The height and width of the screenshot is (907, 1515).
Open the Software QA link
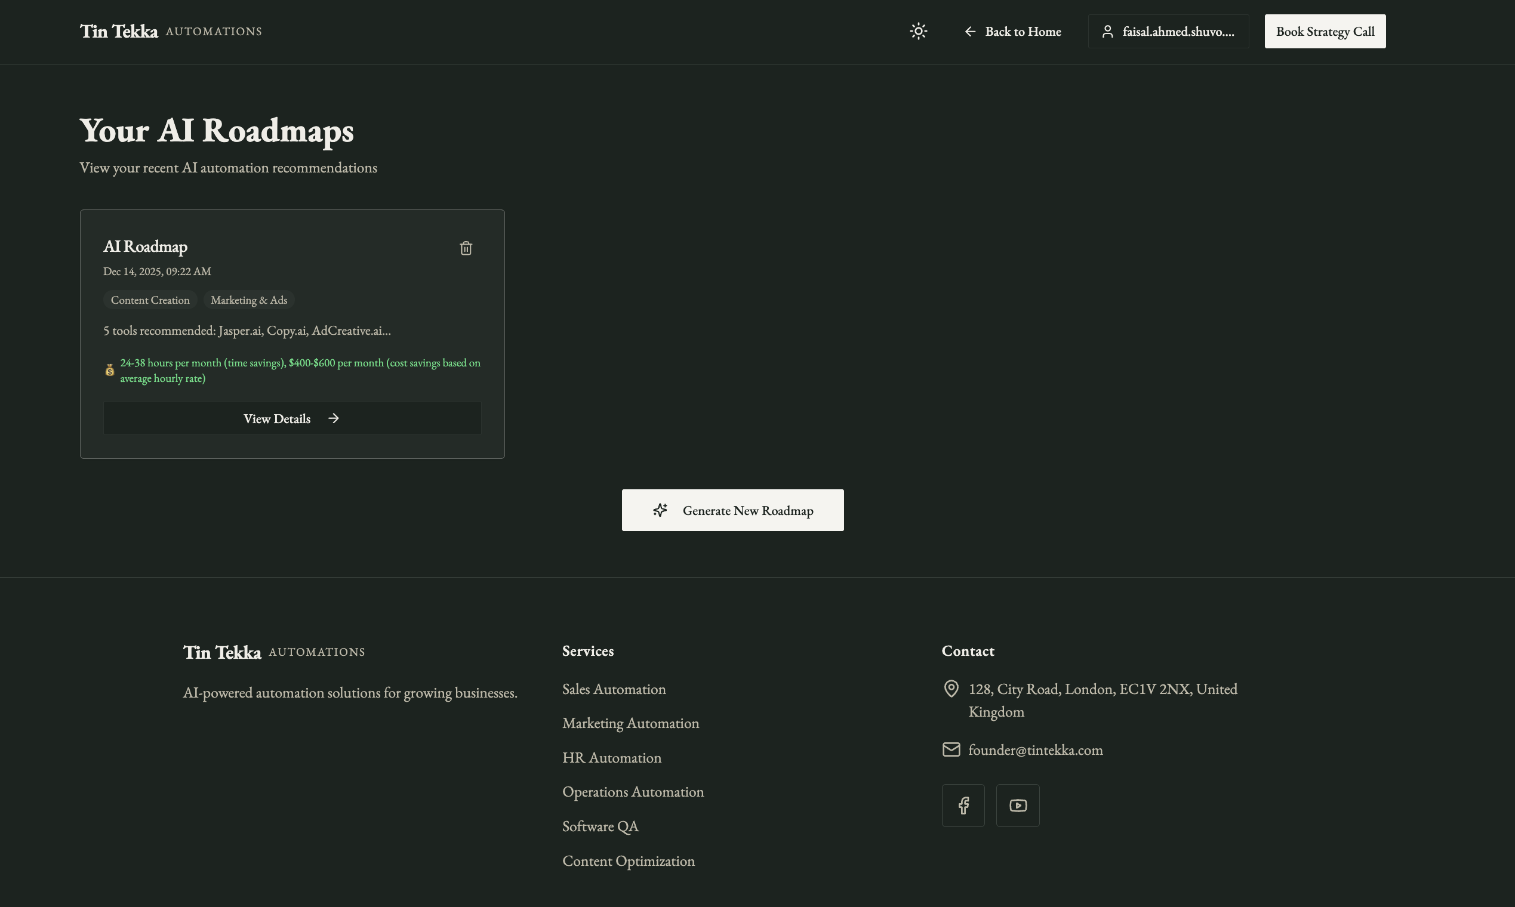click(601, 826)
